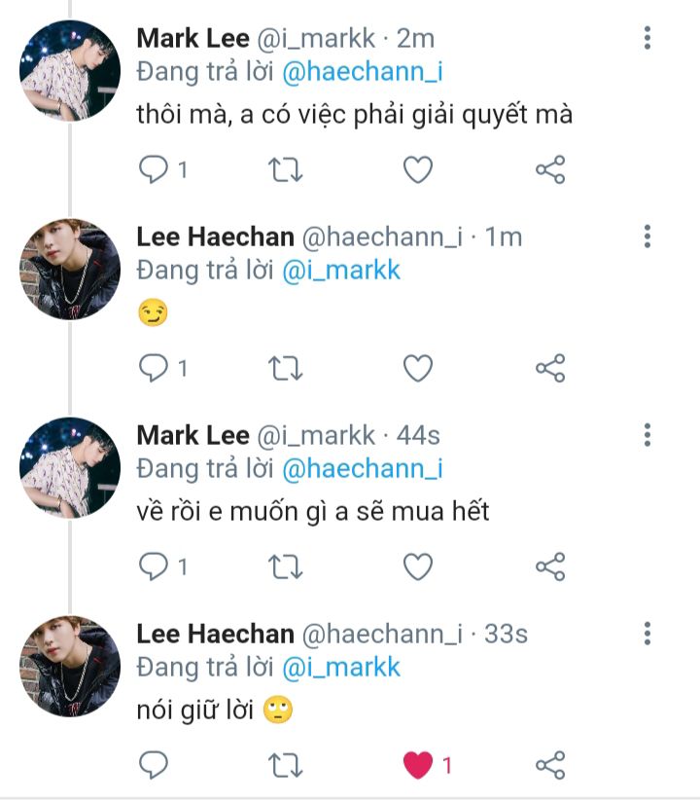Like Haechan's smirk emoji tweet
The width and height of the screenshot is (700, 802).
[x=418, y=368]
